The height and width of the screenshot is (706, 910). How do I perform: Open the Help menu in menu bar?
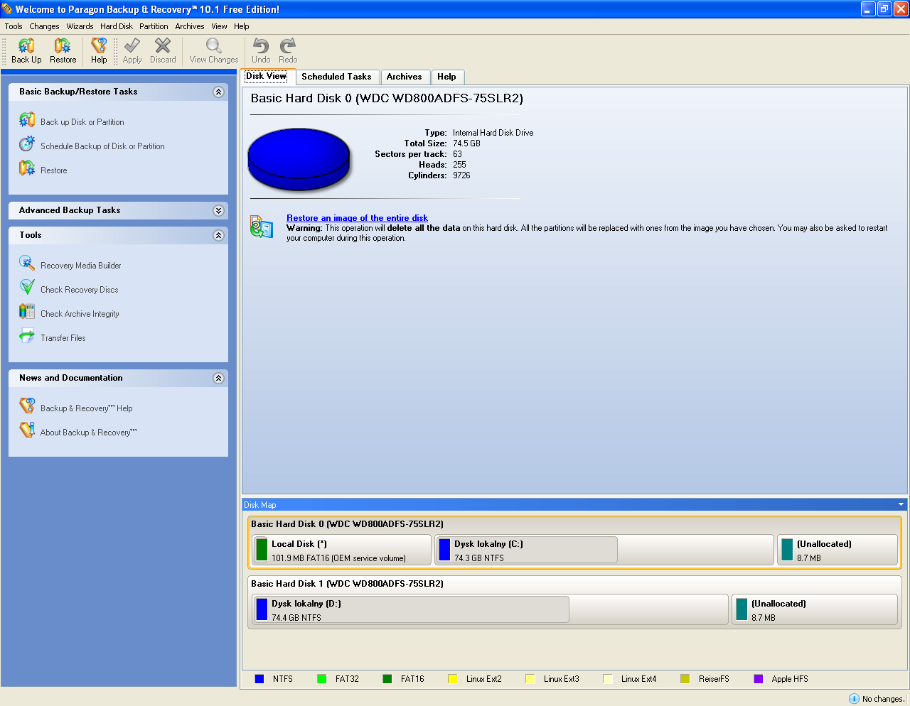pyautogui.click(x=242, y=26)
